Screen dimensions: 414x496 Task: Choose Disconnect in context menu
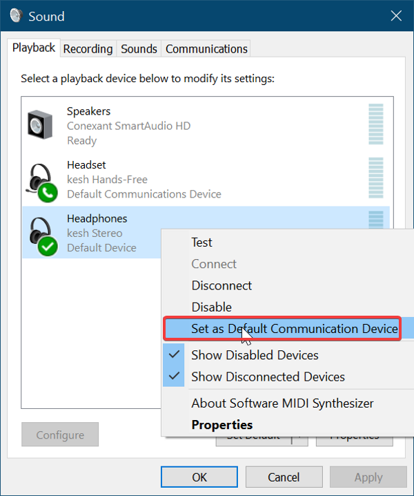click(221, 285)
